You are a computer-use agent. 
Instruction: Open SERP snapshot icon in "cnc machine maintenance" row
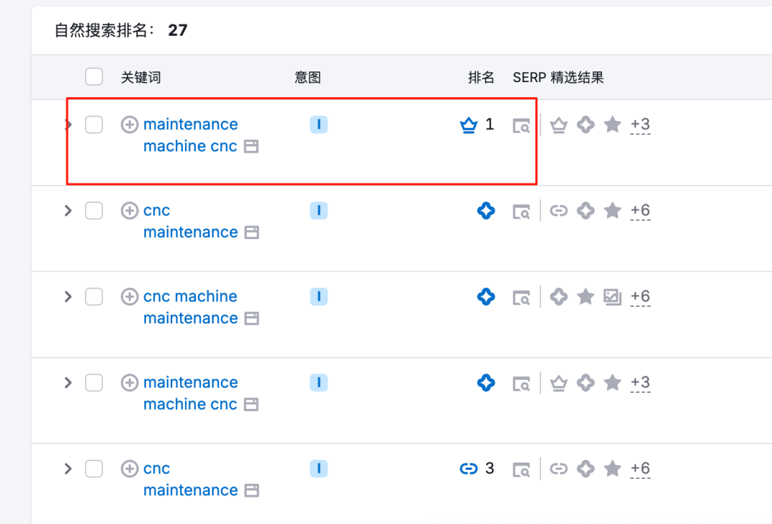[x=522, y=297]
